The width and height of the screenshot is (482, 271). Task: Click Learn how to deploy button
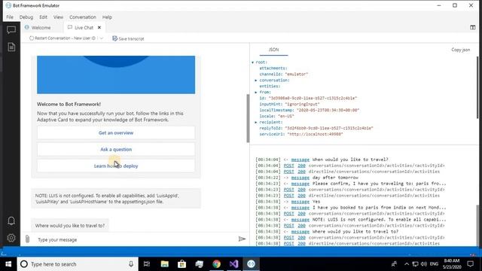point(116,166)
